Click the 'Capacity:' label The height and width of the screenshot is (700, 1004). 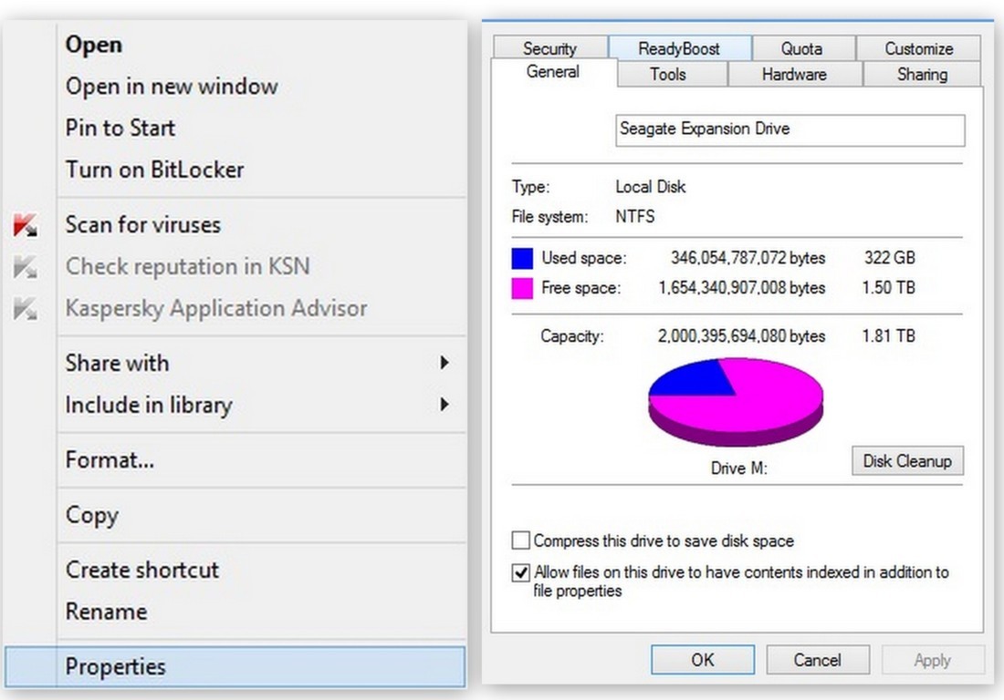click(571, 335)
